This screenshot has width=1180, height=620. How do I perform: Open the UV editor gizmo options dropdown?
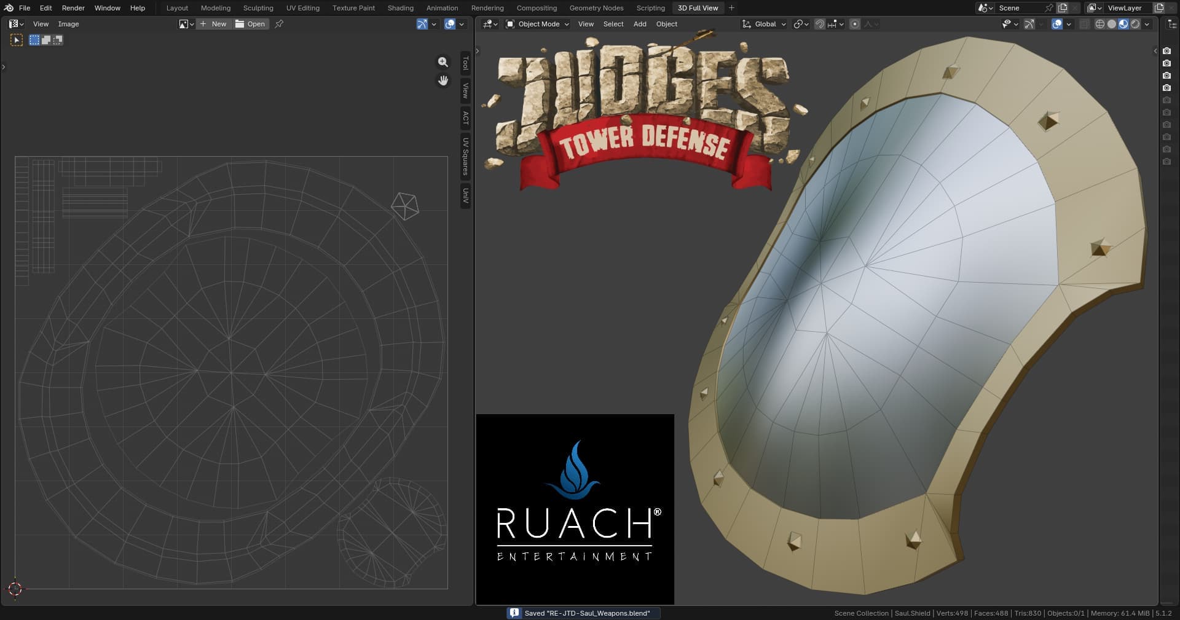(x=434, y=24)
